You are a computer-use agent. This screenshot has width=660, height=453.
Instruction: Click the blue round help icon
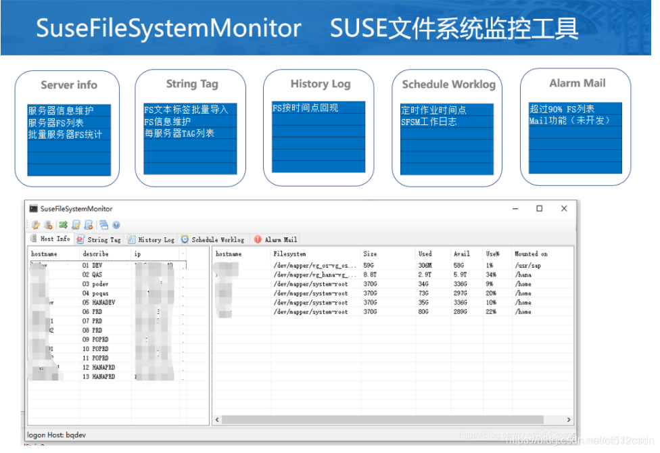[116, 225]
